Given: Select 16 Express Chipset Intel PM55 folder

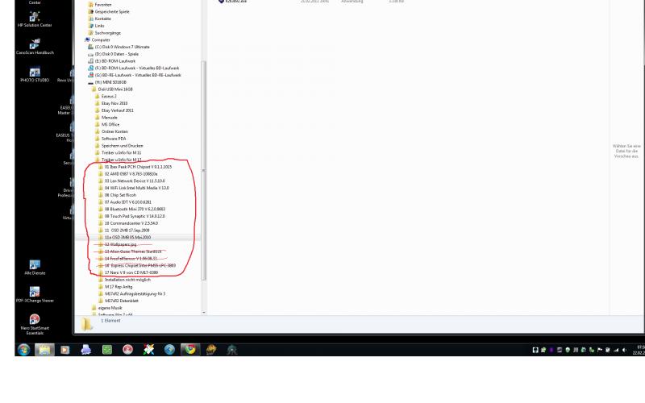Looking at the screenshot, I should (137, 266).
